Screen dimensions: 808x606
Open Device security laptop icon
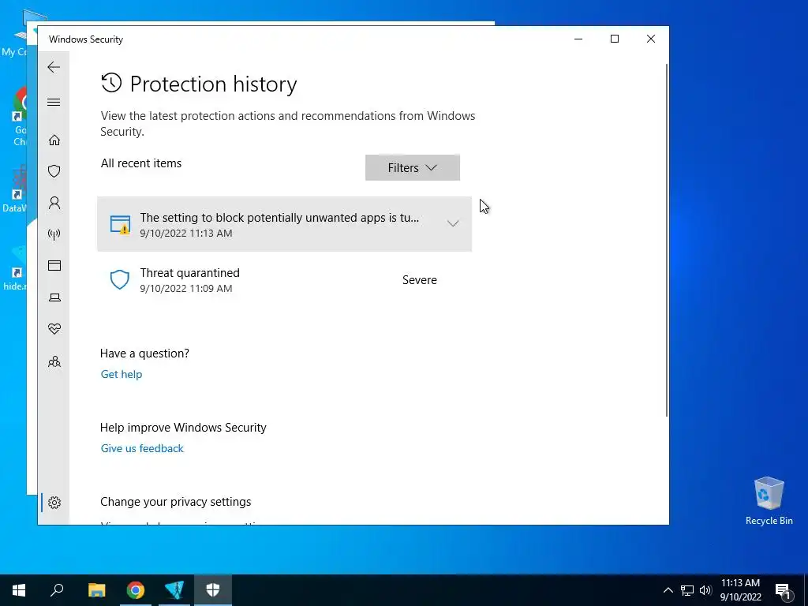pyautogui.click(x=54, y=297)
